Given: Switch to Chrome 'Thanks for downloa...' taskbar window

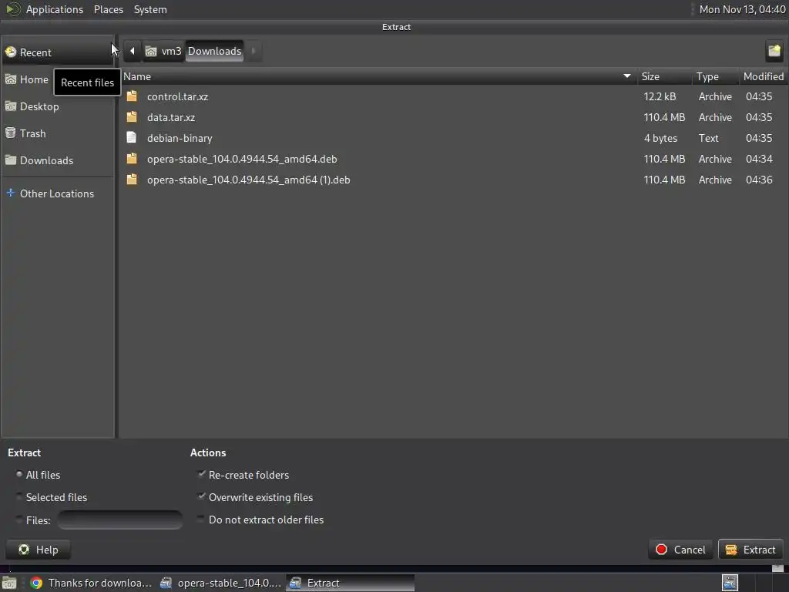Looking at the screenshot, I should [x=91, y=583].
